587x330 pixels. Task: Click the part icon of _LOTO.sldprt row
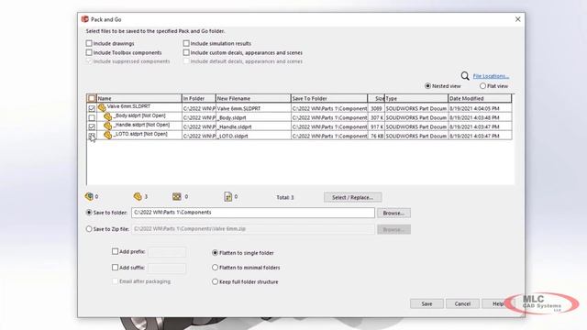click(x=108, y=135)
